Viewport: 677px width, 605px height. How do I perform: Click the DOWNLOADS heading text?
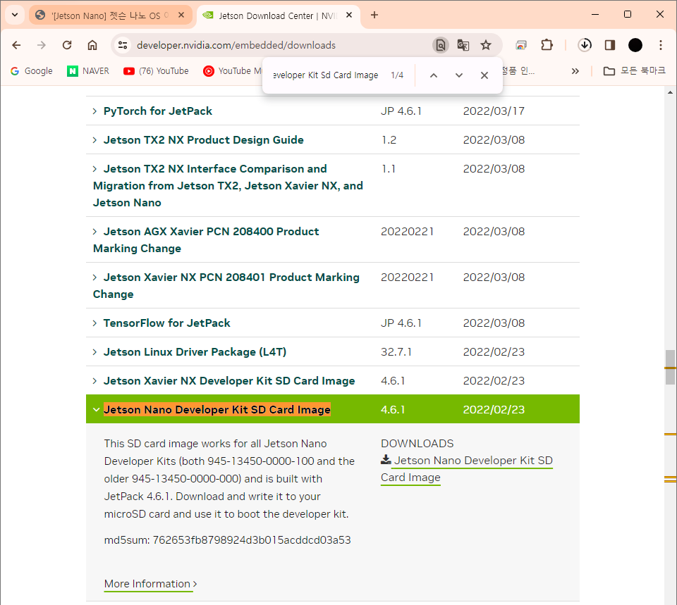tap(417, 444)
